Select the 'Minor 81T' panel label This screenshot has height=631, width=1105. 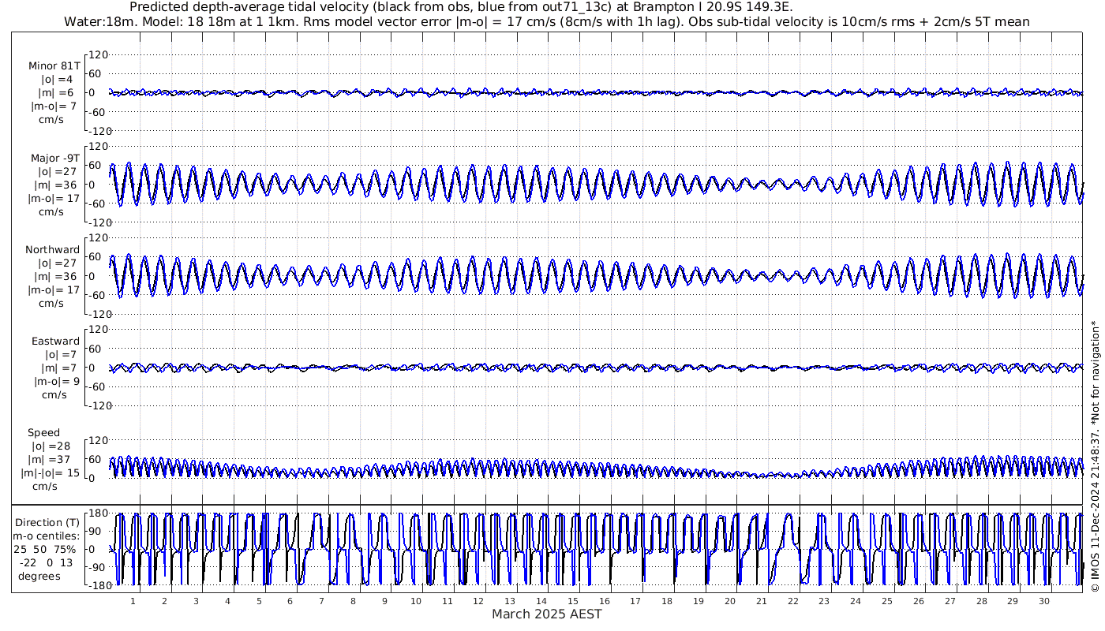[x=54, y=66]
